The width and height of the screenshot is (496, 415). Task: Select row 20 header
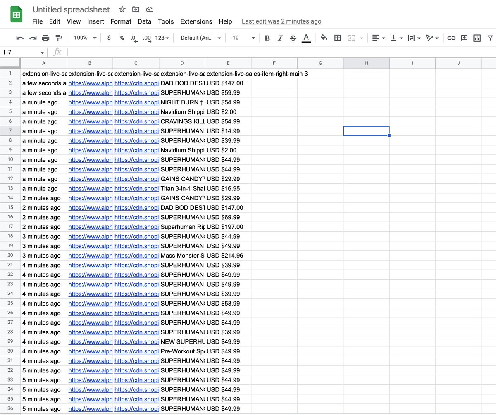10,256
